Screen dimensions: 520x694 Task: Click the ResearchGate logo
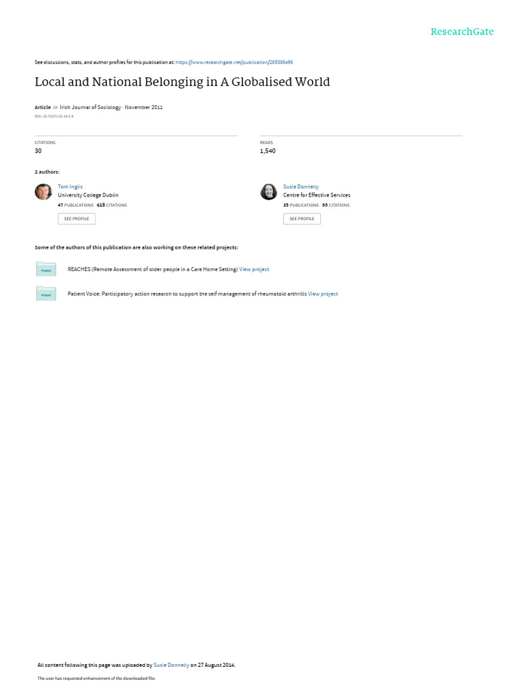[462, 31]
